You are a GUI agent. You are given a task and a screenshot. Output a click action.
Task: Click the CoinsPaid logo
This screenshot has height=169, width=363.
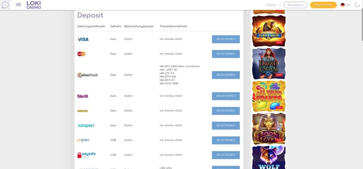coord(87,75)
